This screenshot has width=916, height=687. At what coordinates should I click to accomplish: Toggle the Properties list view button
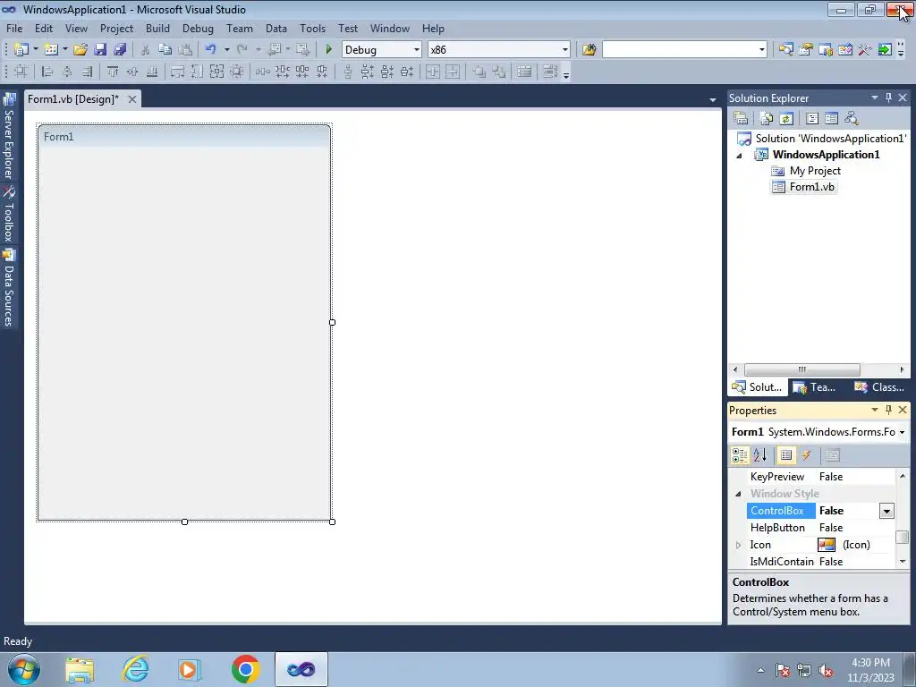point(786,455)
